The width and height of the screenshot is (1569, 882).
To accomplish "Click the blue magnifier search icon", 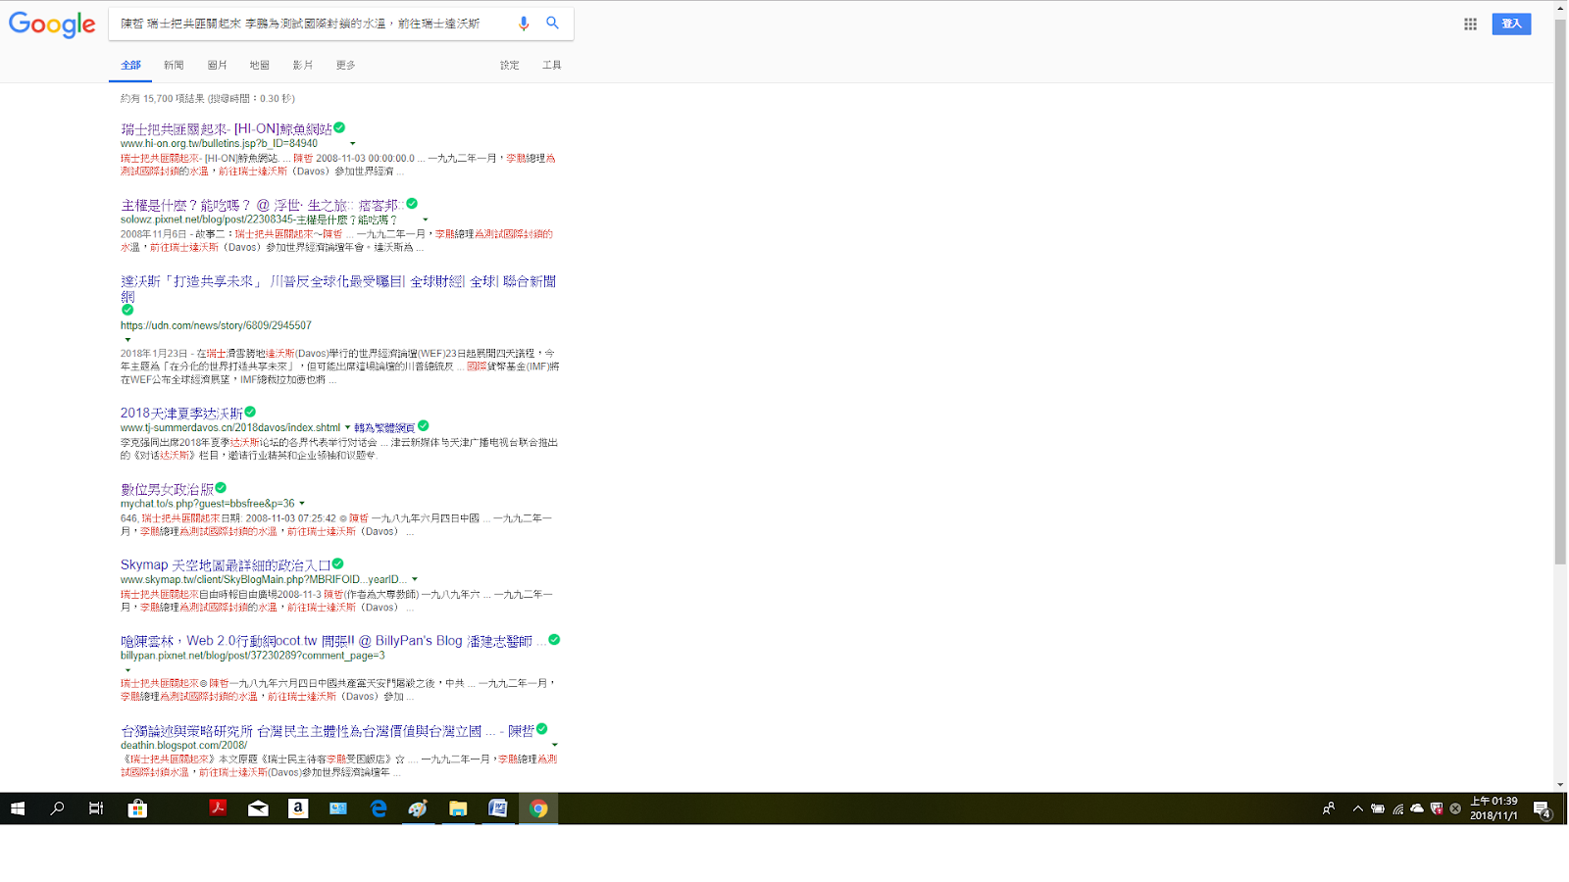I will pos(553,23).
